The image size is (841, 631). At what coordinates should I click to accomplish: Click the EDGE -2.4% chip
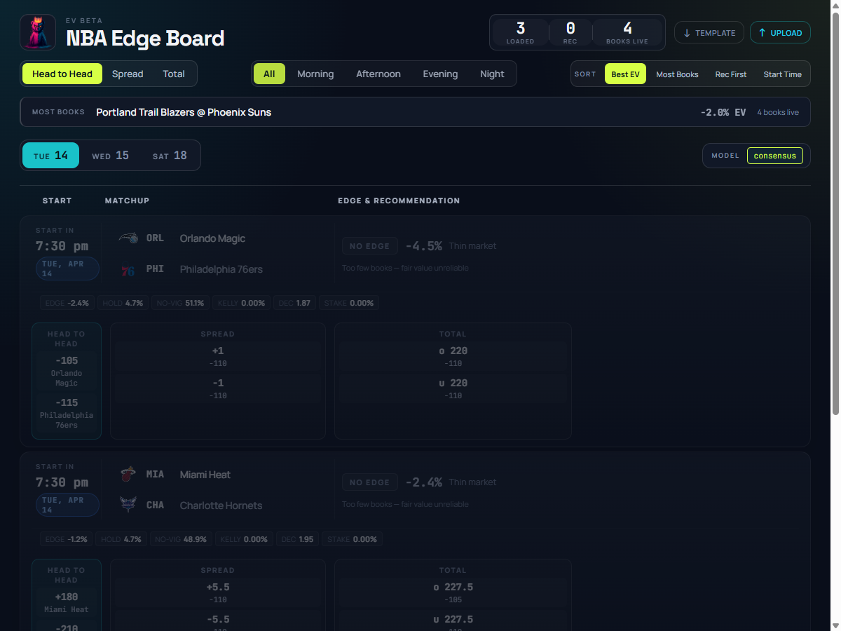point(67,303)
